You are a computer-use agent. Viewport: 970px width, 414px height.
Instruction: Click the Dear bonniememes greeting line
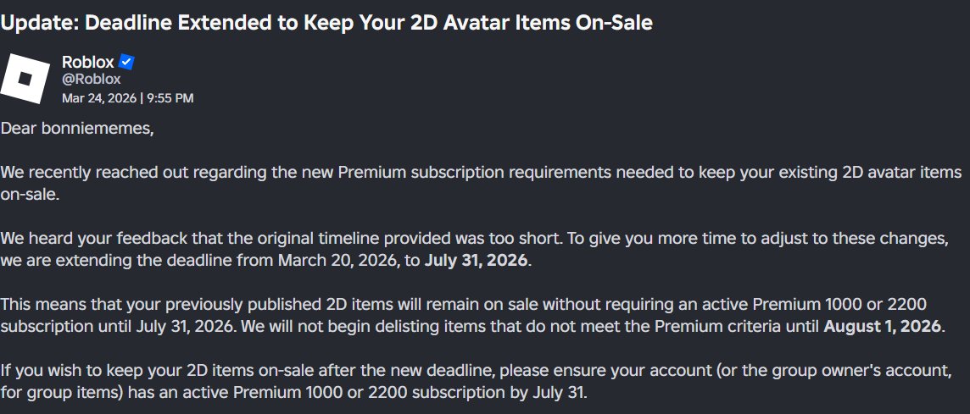[76, 130]
